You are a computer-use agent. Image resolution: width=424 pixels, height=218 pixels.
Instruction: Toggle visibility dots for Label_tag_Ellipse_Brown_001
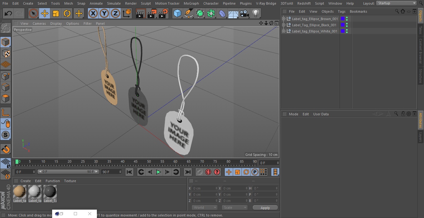point(347,19)
